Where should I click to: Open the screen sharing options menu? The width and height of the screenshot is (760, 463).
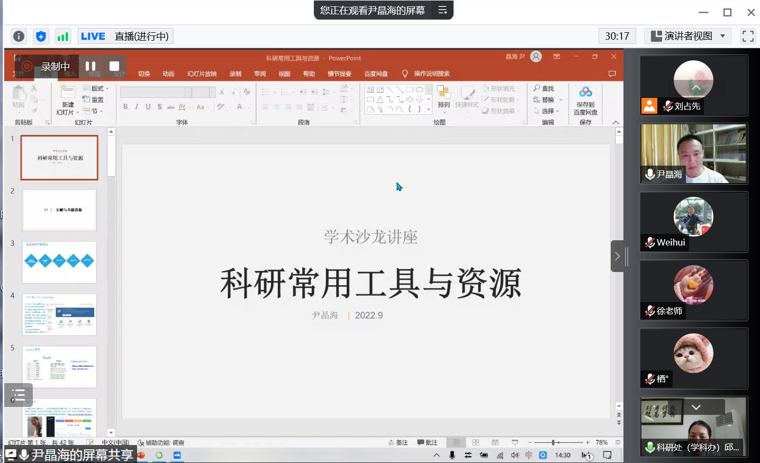click(x=442, y=10)
